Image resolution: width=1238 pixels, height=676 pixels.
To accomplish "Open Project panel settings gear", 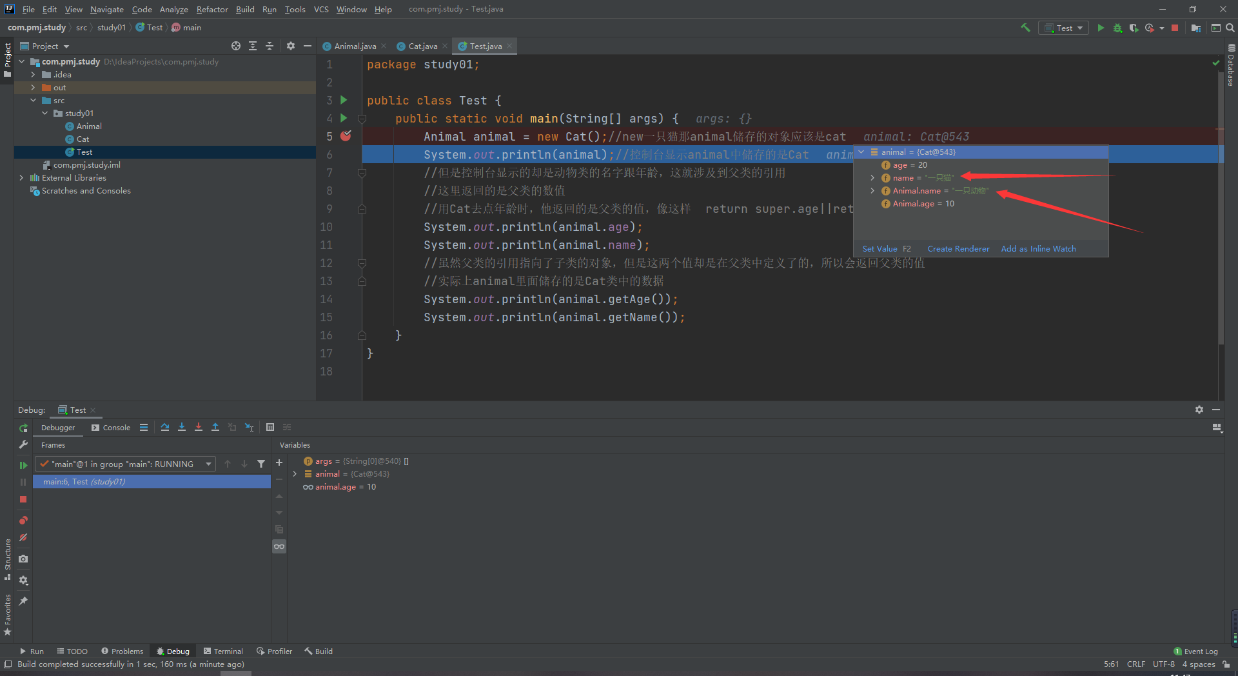I will click(x=291, y=46).
